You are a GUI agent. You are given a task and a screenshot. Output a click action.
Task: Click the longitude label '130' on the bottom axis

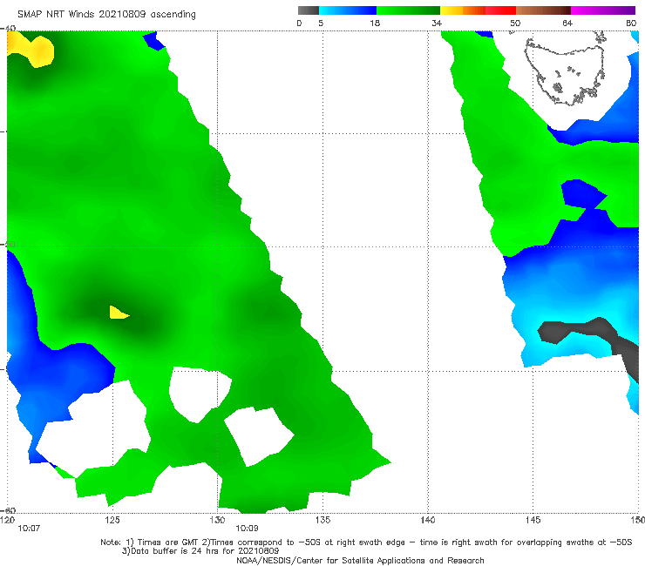coord(217,520)
